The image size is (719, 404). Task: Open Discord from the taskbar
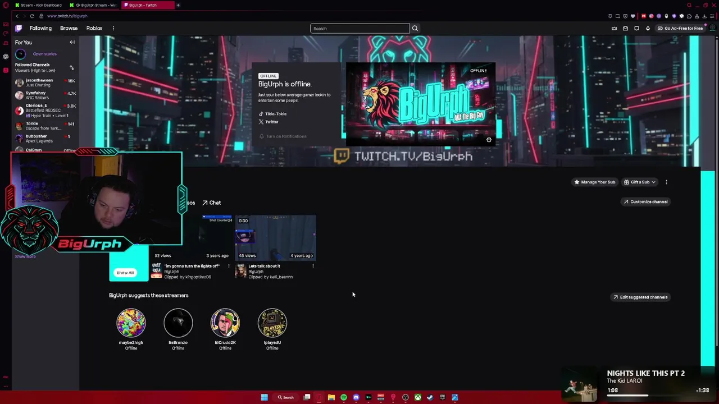click(x=356, y=397)
